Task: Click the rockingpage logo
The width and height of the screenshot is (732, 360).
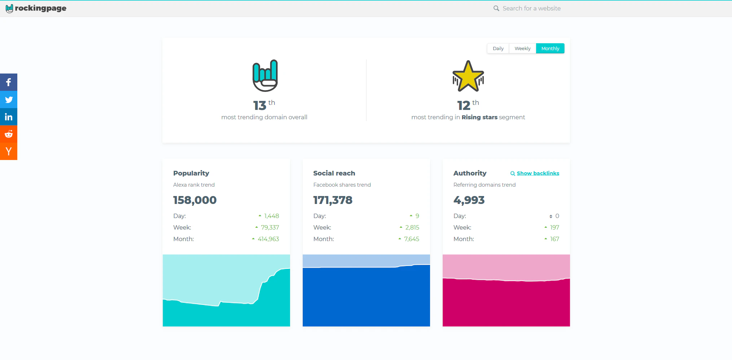Action: tap(36, 8)
